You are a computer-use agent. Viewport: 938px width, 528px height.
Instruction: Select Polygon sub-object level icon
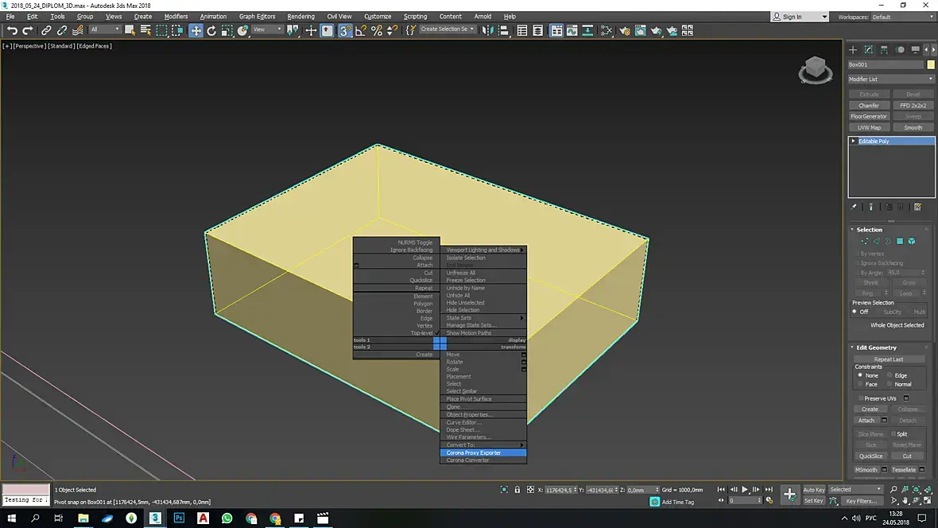[900, 241]
